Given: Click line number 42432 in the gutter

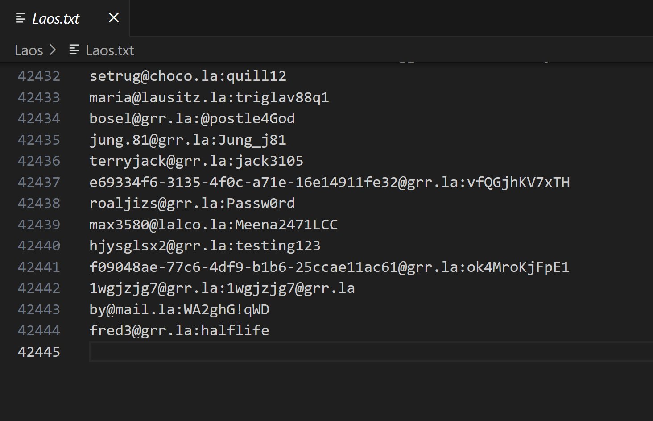Looking at the screenshot, I should 39,76.
